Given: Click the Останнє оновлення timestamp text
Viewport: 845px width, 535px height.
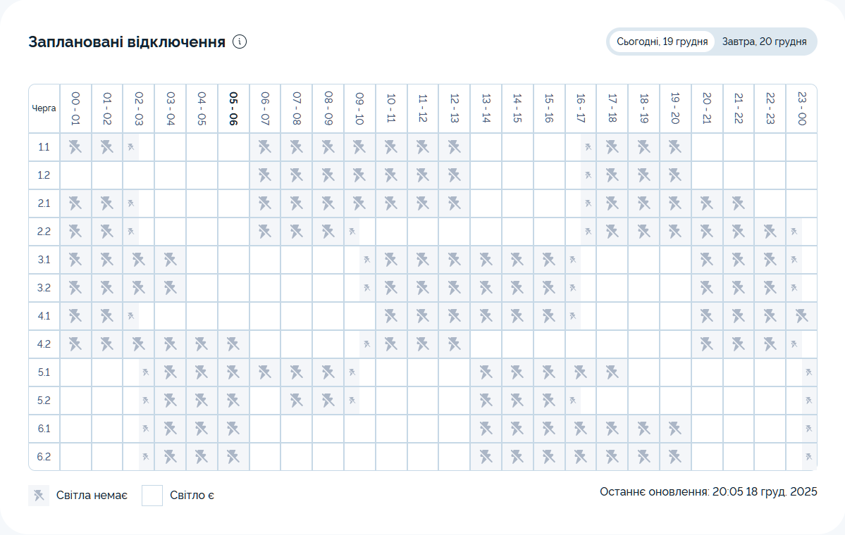Looking at the screenshot, I should (x=708, y=491).
